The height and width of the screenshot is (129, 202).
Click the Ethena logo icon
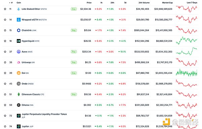click(19, 105)
